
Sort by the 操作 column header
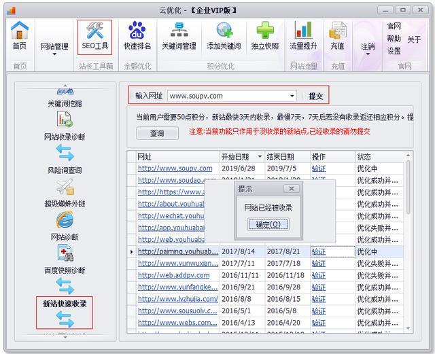pyautogui.click(x=333, y=157)
